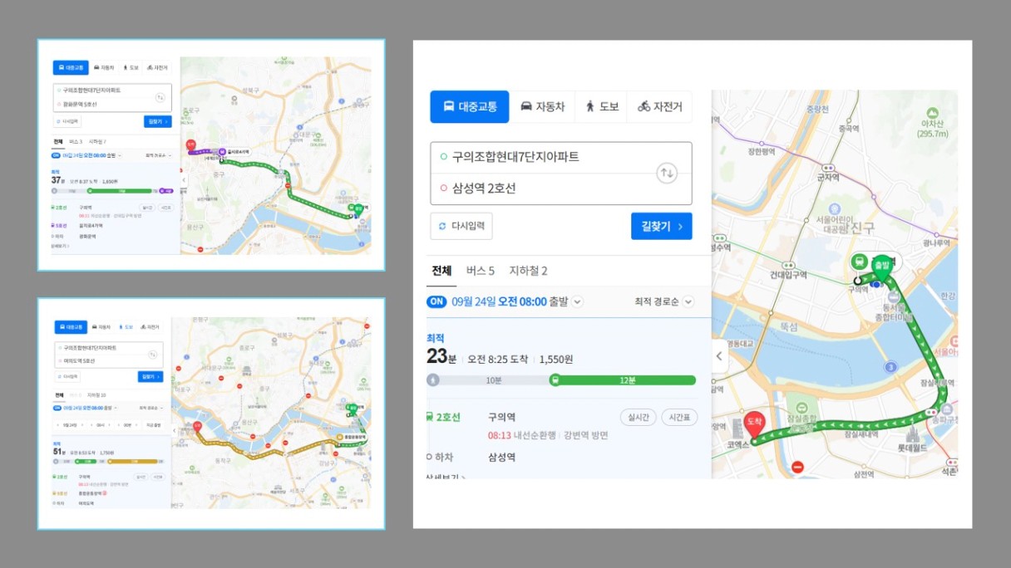This screenshot has width=1011, height=568.
Task: Click the bus stop icon beside 출발 marker
Action: [860, 262]
